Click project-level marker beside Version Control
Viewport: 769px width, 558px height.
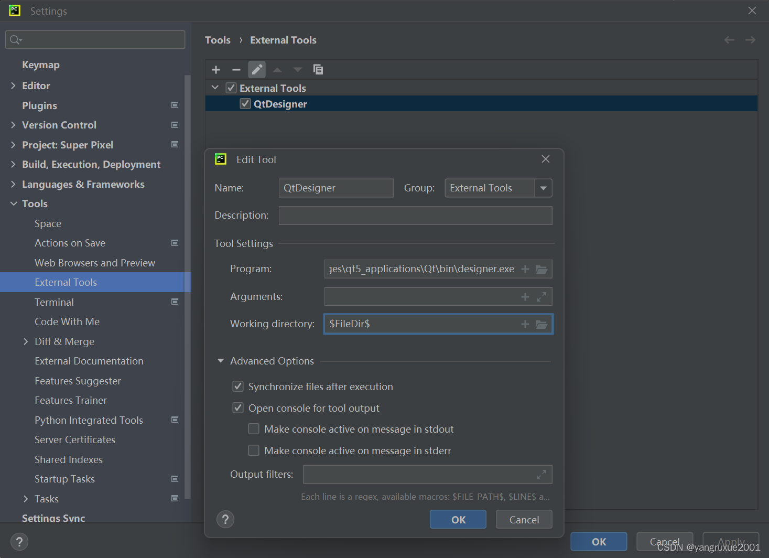pos(175,125)
